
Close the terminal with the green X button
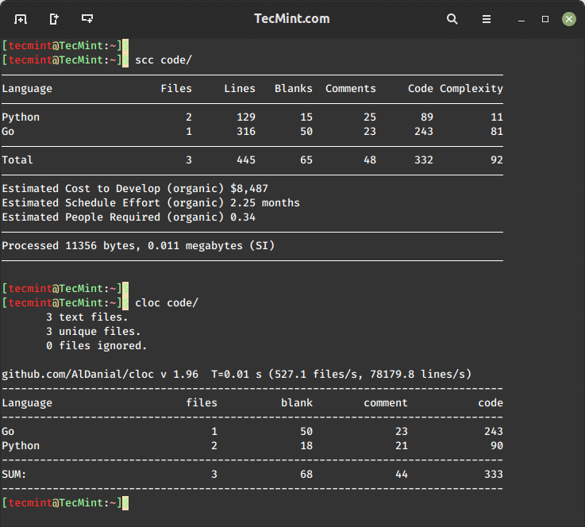[568, 18]
